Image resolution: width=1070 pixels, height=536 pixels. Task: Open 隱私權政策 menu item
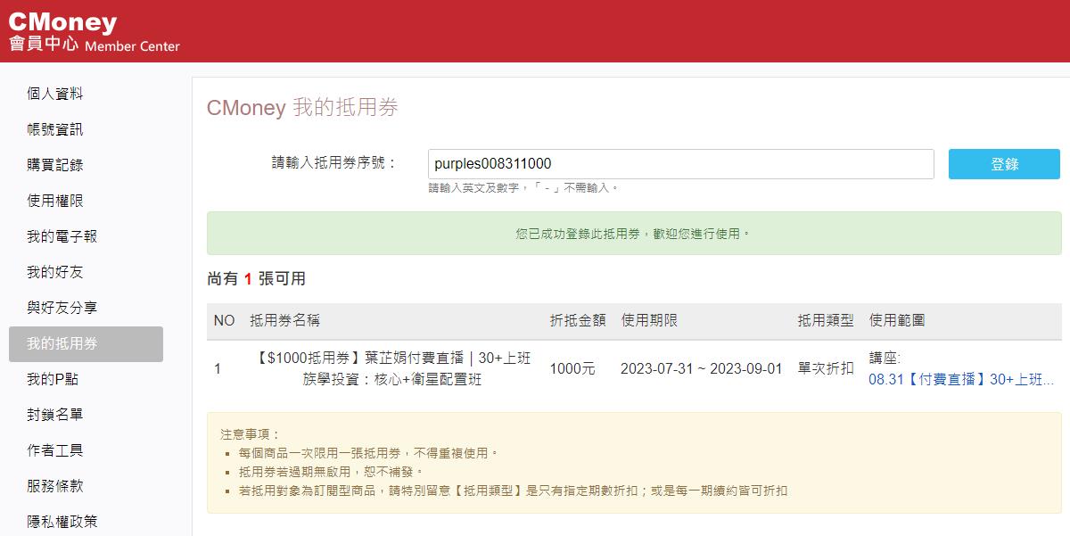[62, 522]
